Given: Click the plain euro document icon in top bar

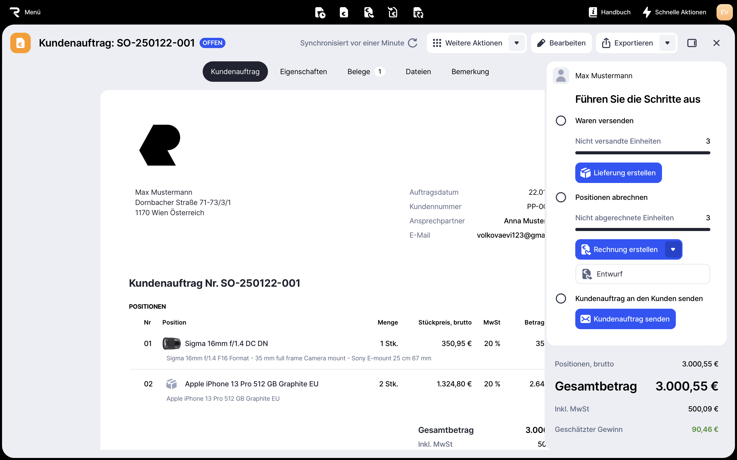Looking at the screenshot, I should [x=344, y=13].
